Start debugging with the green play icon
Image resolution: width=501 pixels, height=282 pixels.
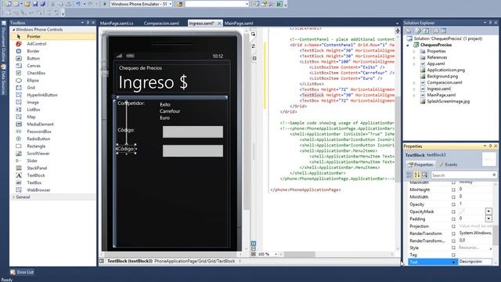[104, 4]
